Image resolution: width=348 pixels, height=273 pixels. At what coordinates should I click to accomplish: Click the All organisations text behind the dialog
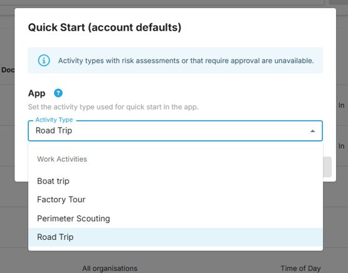click(110, 269)
